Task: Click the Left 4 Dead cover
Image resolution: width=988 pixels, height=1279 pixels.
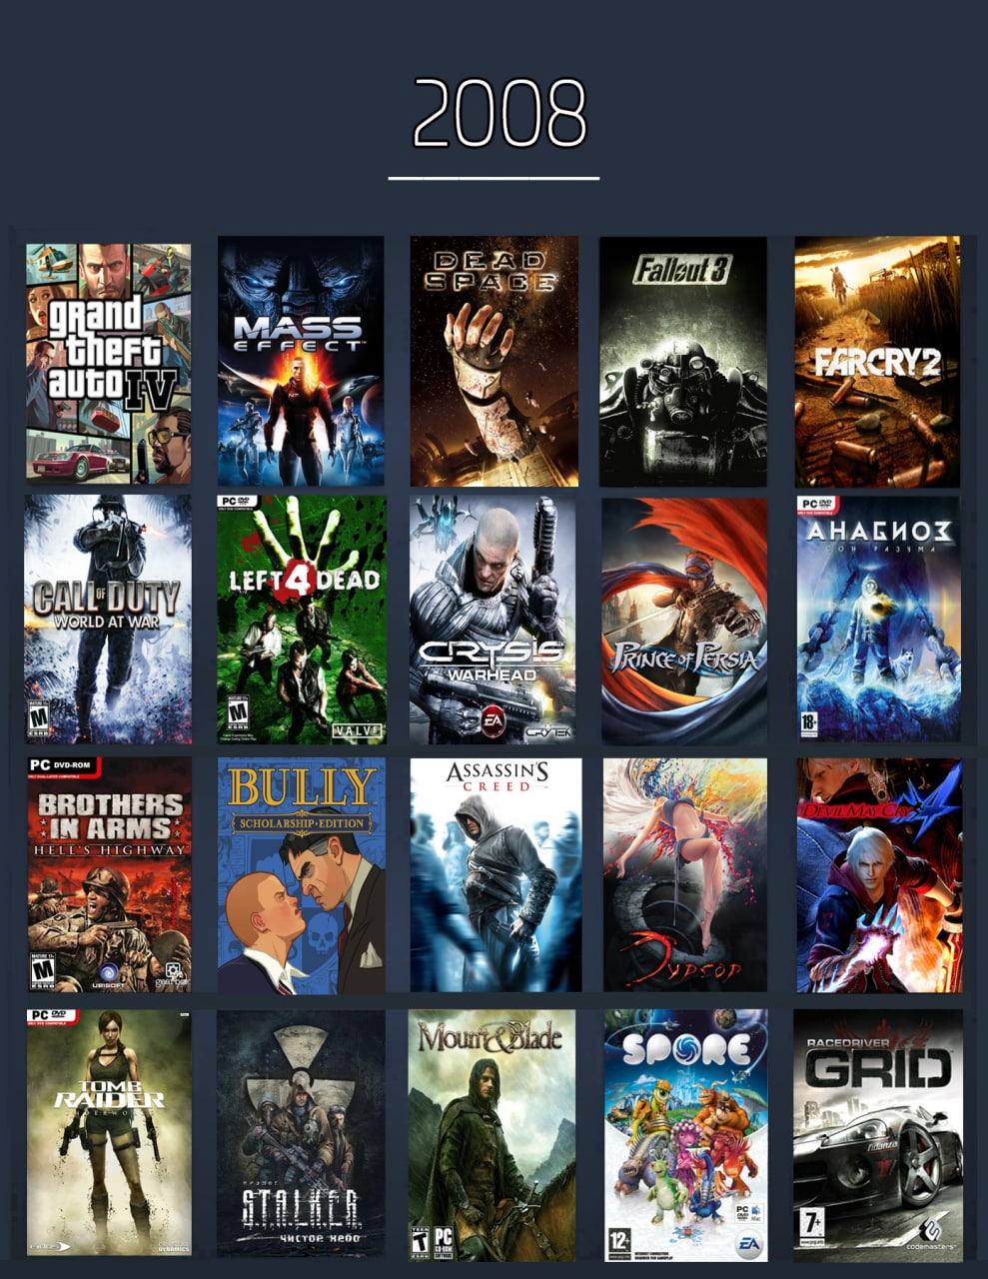Action: 301,620
